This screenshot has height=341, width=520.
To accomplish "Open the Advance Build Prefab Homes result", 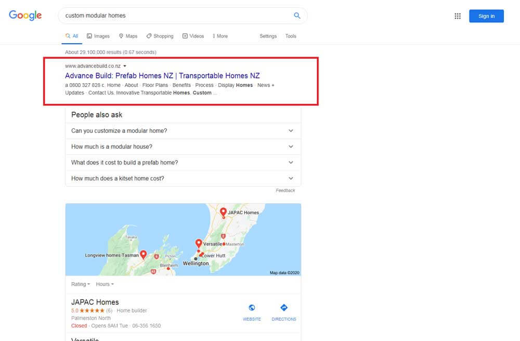I will pyautogui.click(x=162, y=76).
